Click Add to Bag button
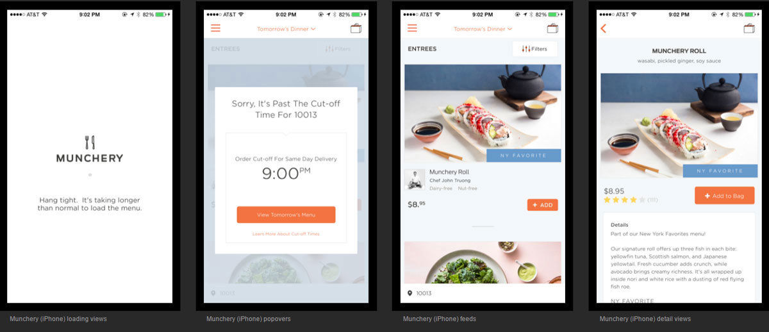The height and width of the screenshot is (332, 769). (x=724, y=195)
